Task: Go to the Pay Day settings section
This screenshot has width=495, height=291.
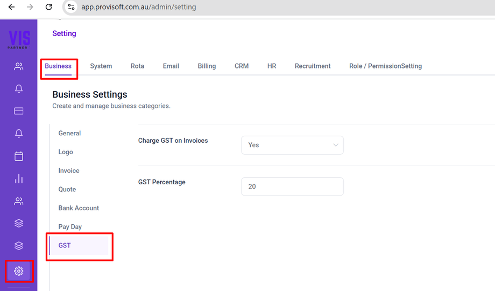Action: click(x=70, y=227)
